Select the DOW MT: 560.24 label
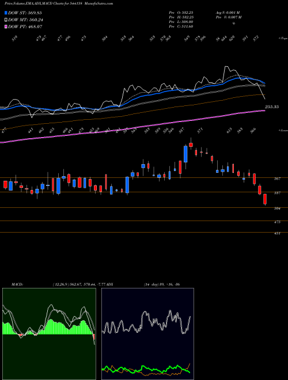Image resolution: width=288 pixels, height=380 pixels. pyautogui.click(x=25, y=20)
